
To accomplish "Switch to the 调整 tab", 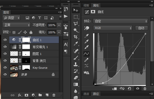I will pos(86,5).
